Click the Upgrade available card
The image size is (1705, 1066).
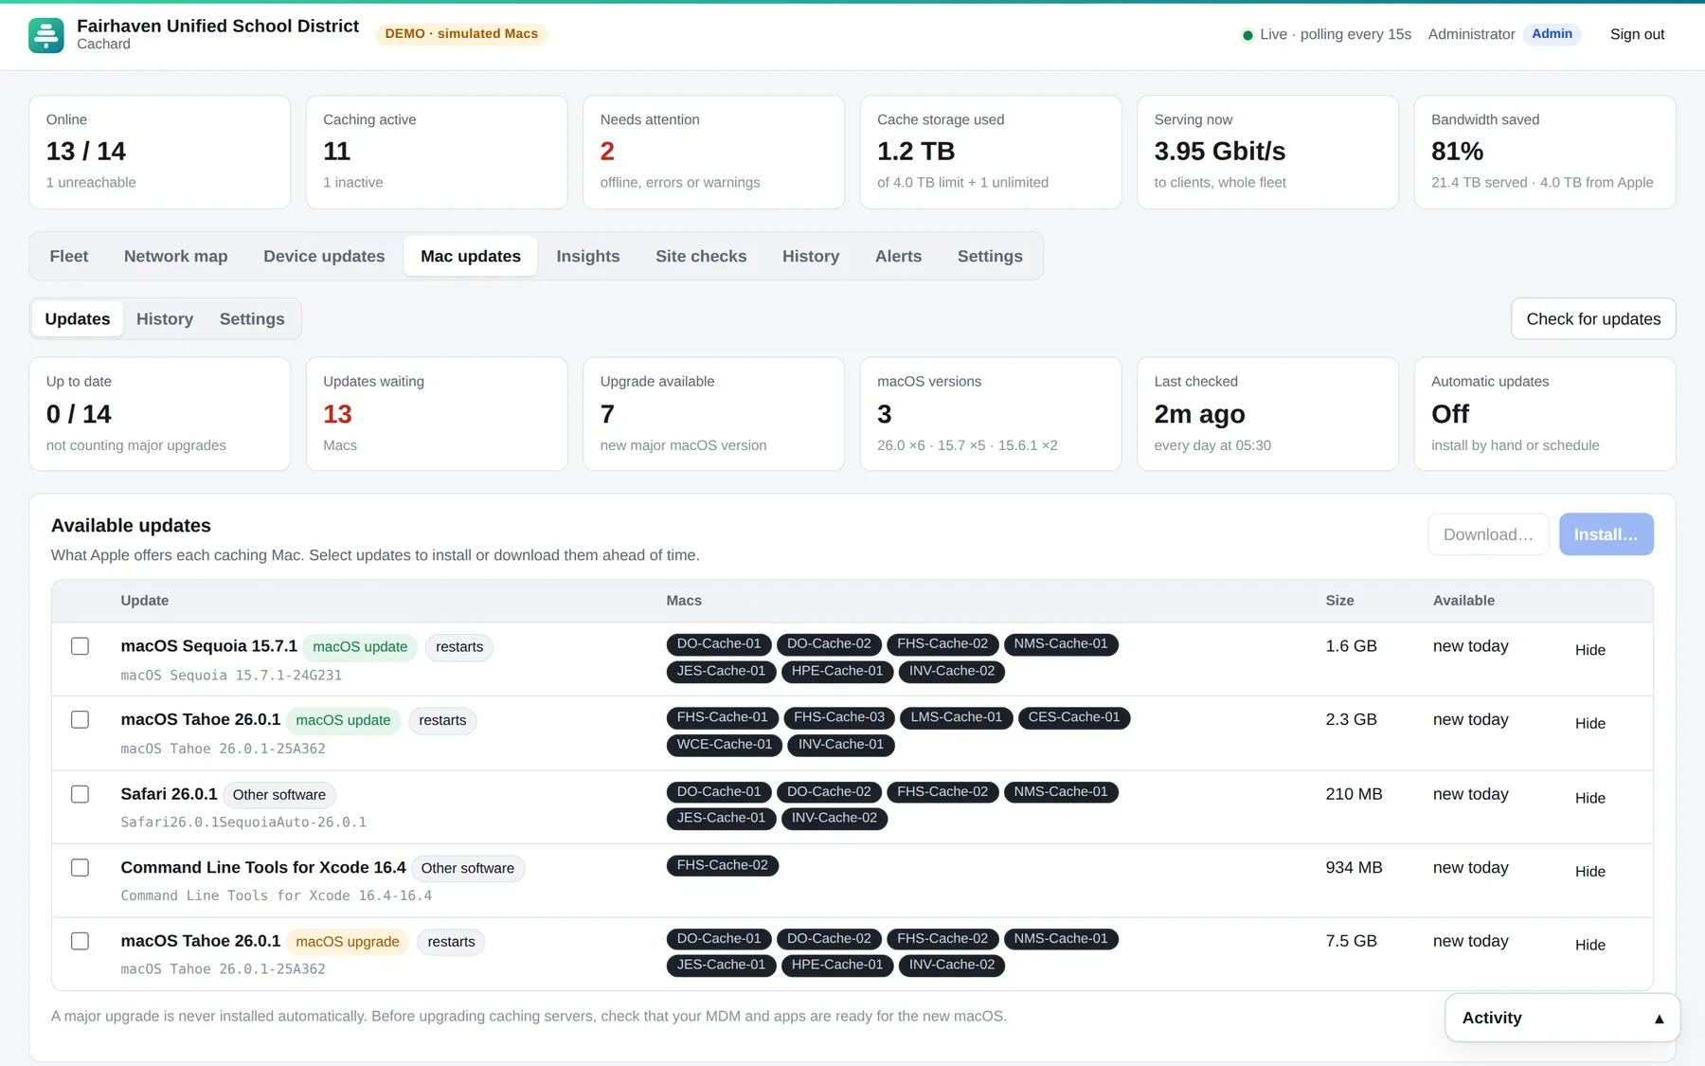point(713,413)
